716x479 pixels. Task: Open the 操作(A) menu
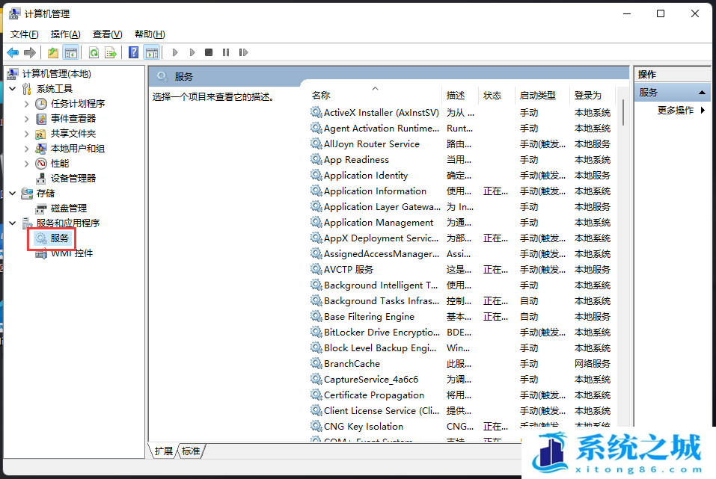(x=65, y=34)
